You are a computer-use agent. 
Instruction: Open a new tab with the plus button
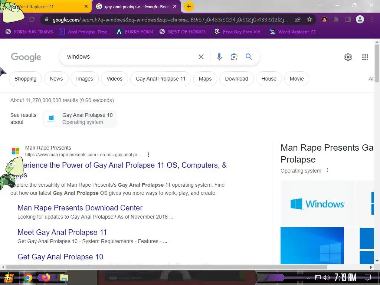click(189, 6)
